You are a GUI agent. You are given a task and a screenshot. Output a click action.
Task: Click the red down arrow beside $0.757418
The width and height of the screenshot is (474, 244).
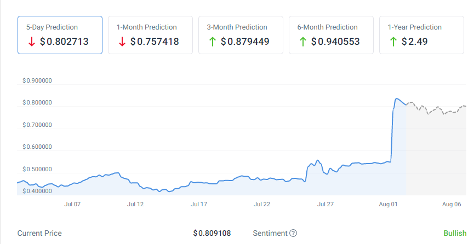(x=122, y=42)
